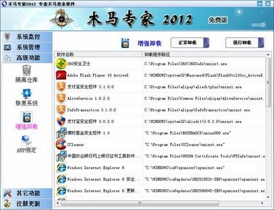Open the 隔离仓库 quarantine icon
The width and height of the screenshot is (274, 210).
click(27, 70)
